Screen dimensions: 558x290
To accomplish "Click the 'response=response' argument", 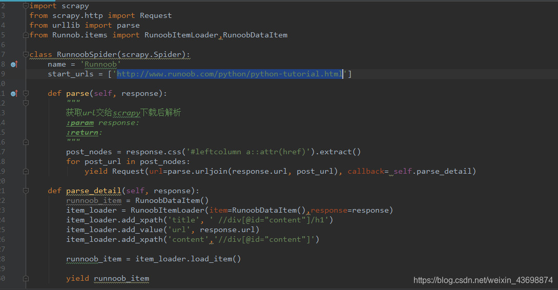I will [349, 210].
